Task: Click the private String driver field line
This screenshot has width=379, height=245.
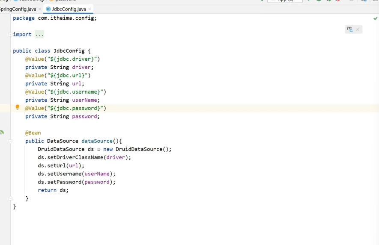Action: (x=60, y=68)
